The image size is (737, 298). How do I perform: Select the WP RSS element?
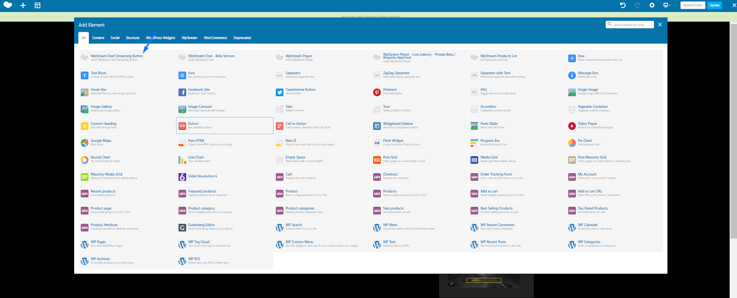point(225,261)
